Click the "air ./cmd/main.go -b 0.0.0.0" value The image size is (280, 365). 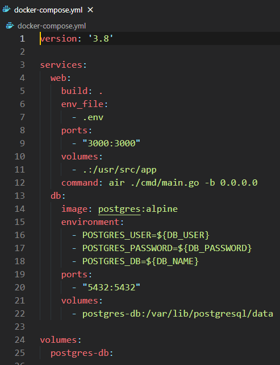[183, 183]
